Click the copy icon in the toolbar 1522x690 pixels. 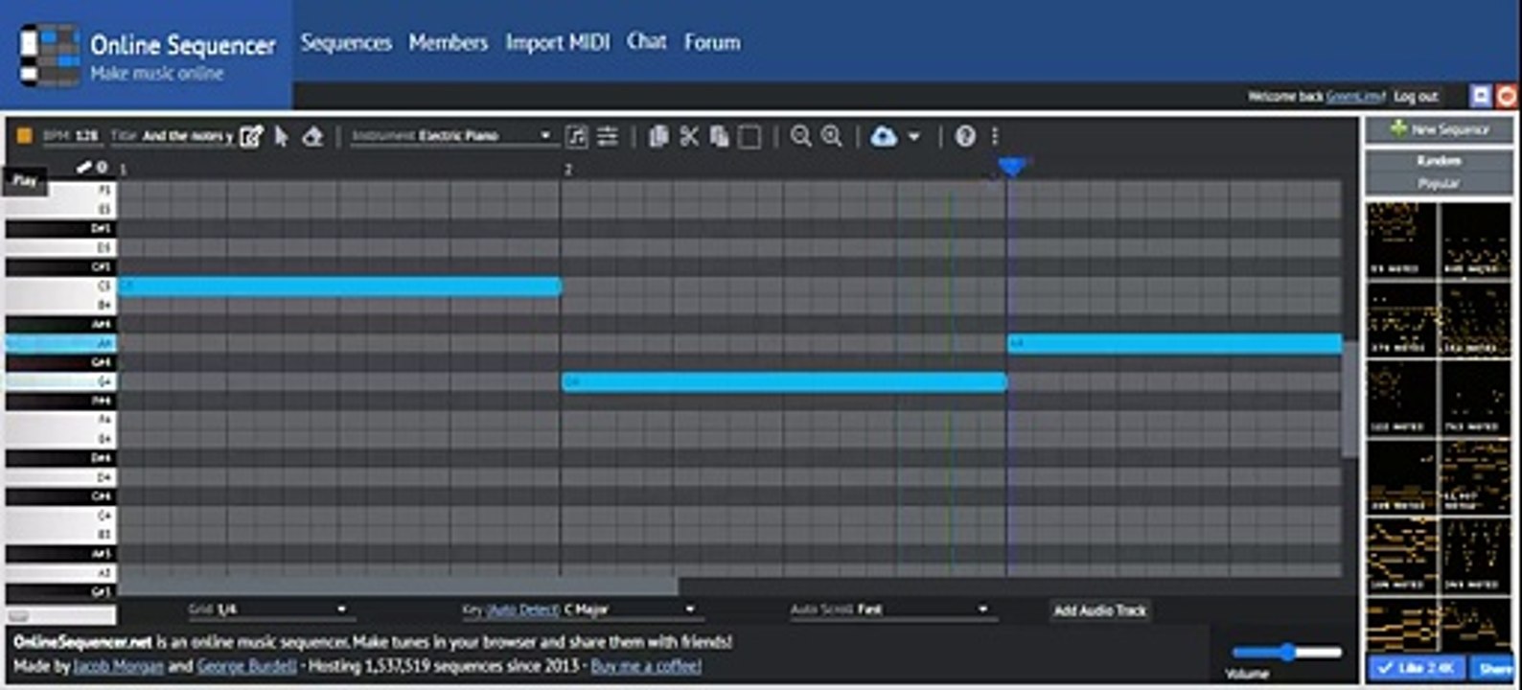click(x=658, y=136)
